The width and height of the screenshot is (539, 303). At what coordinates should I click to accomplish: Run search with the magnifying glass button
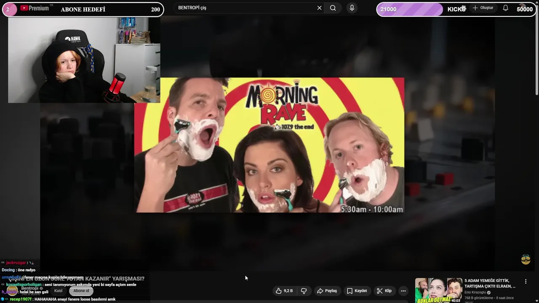[x=333, y=8]
